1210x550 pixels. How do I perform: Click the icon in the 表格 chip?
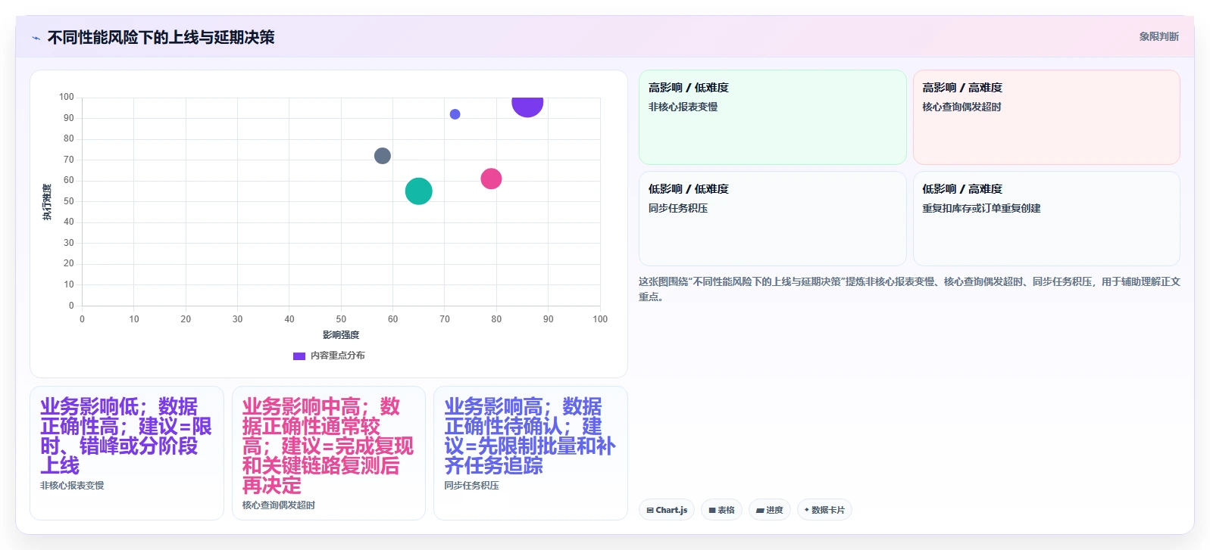pos(712,511)
